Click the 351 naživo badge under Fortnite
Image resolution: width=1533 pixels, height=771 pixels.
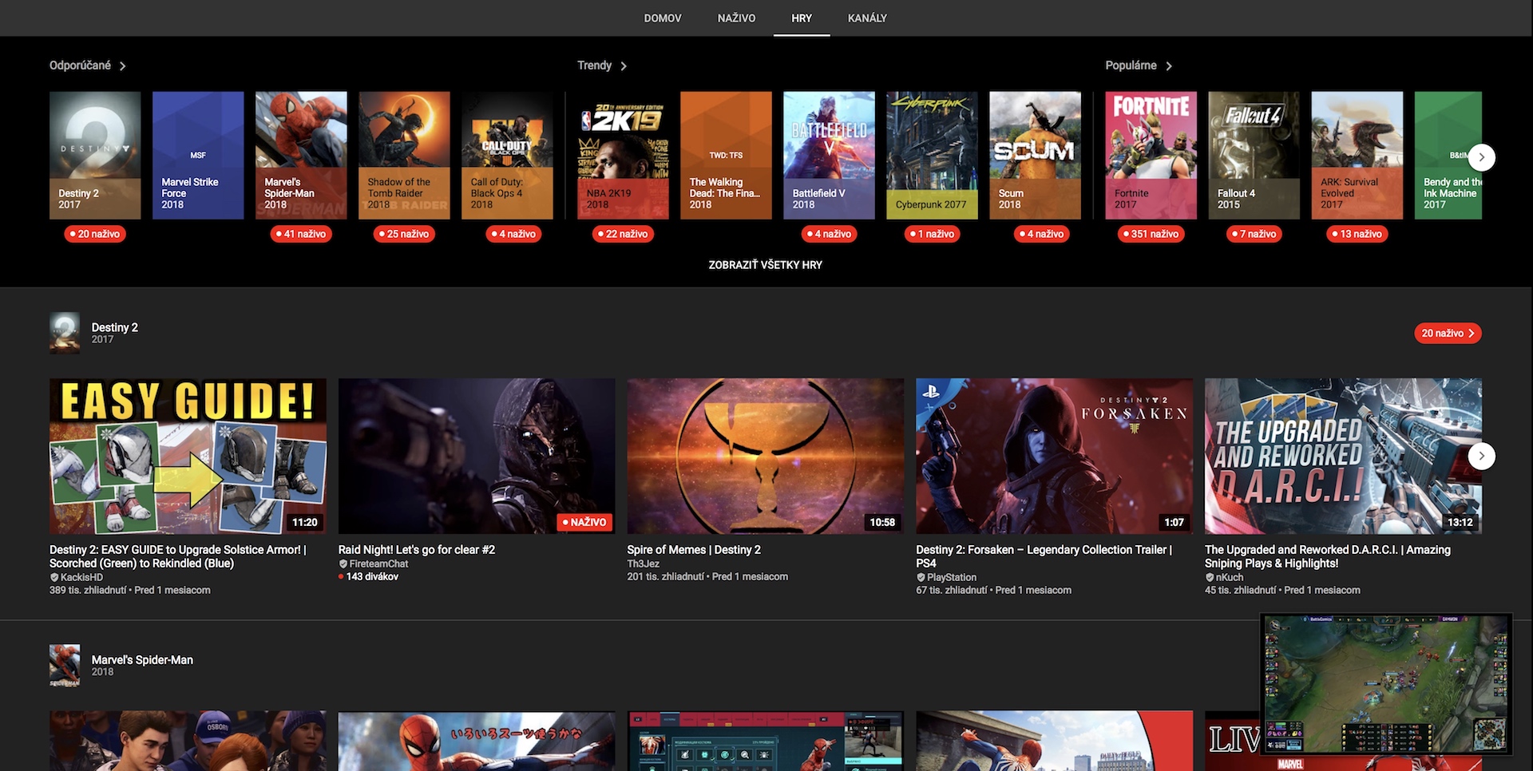click(x=1151, y=234)
